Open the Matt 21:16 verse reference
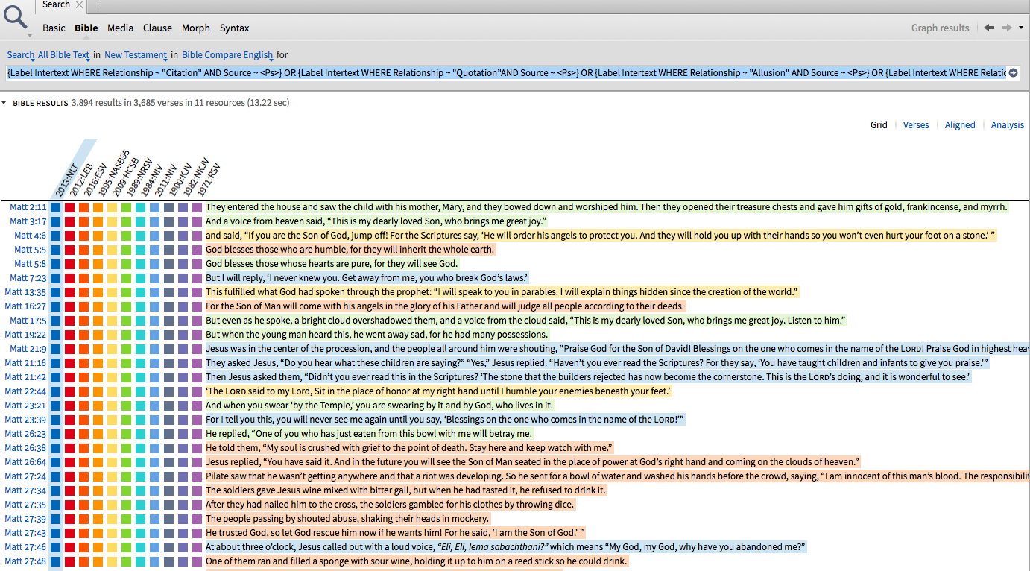The image size is (1030, 571). [26, 363]
